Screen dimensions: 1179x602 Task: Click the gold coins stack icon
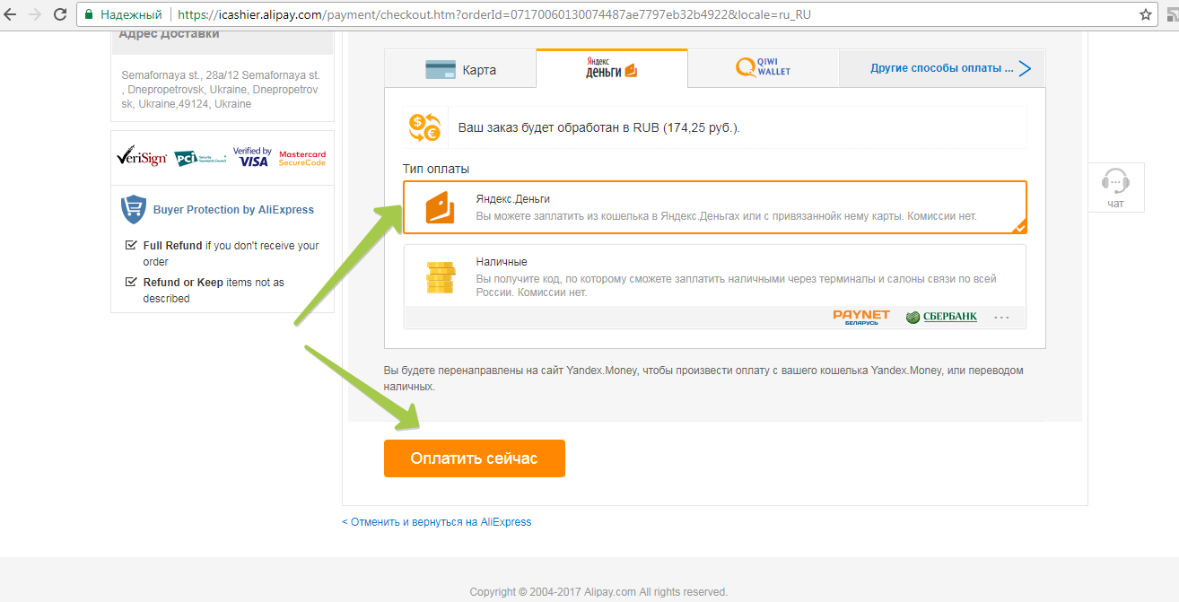(x=441, y=277)
